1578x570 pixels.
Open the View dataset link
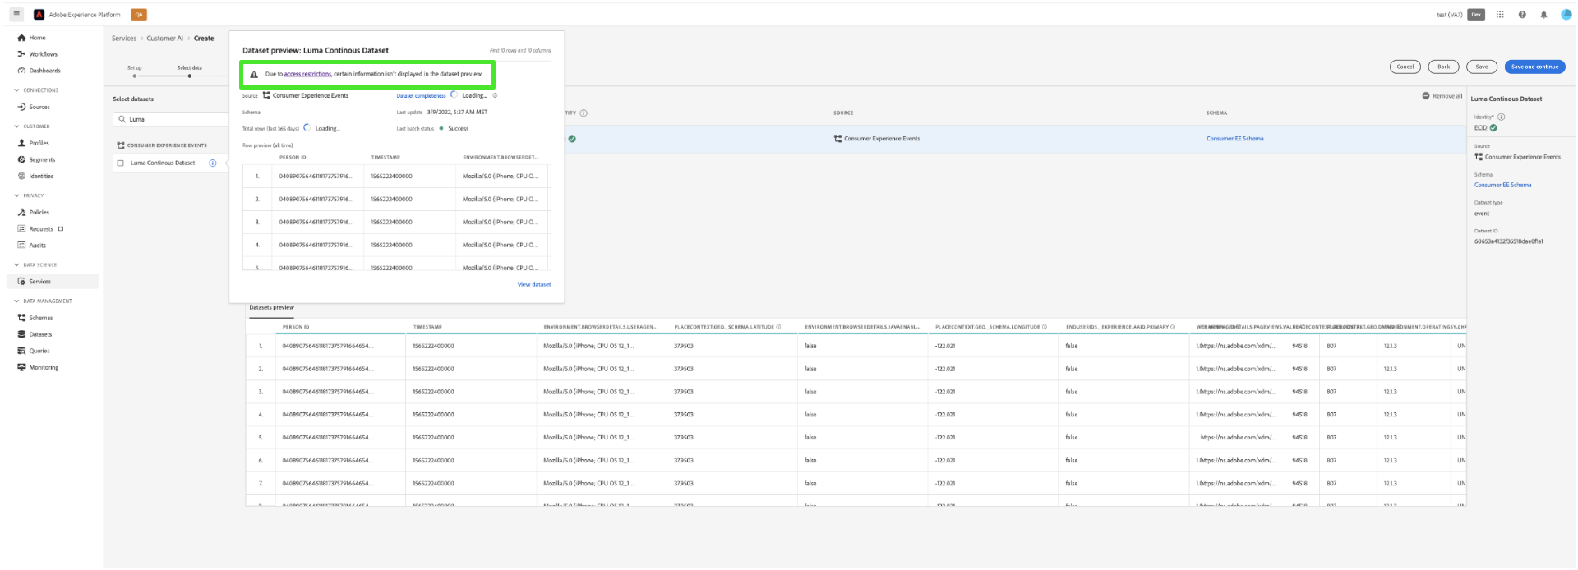point(534,284)
